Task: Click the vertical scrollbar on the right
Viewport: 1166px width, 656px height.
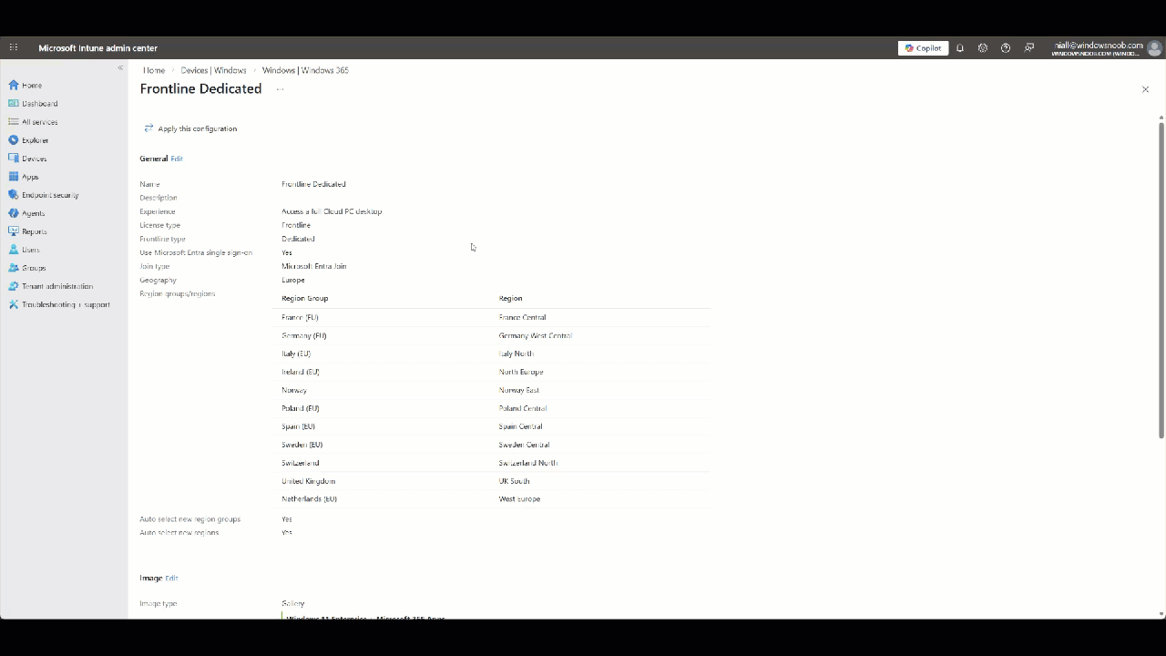Action: 1161,273
